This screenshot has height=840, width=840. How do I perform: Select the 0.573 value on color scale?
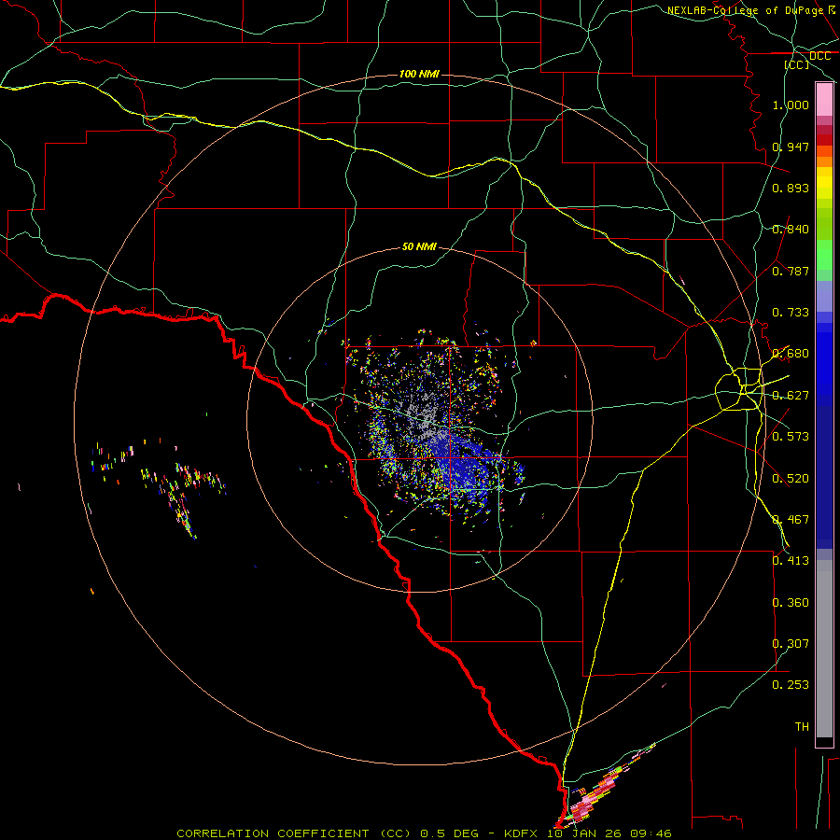(x=791, y=437)
